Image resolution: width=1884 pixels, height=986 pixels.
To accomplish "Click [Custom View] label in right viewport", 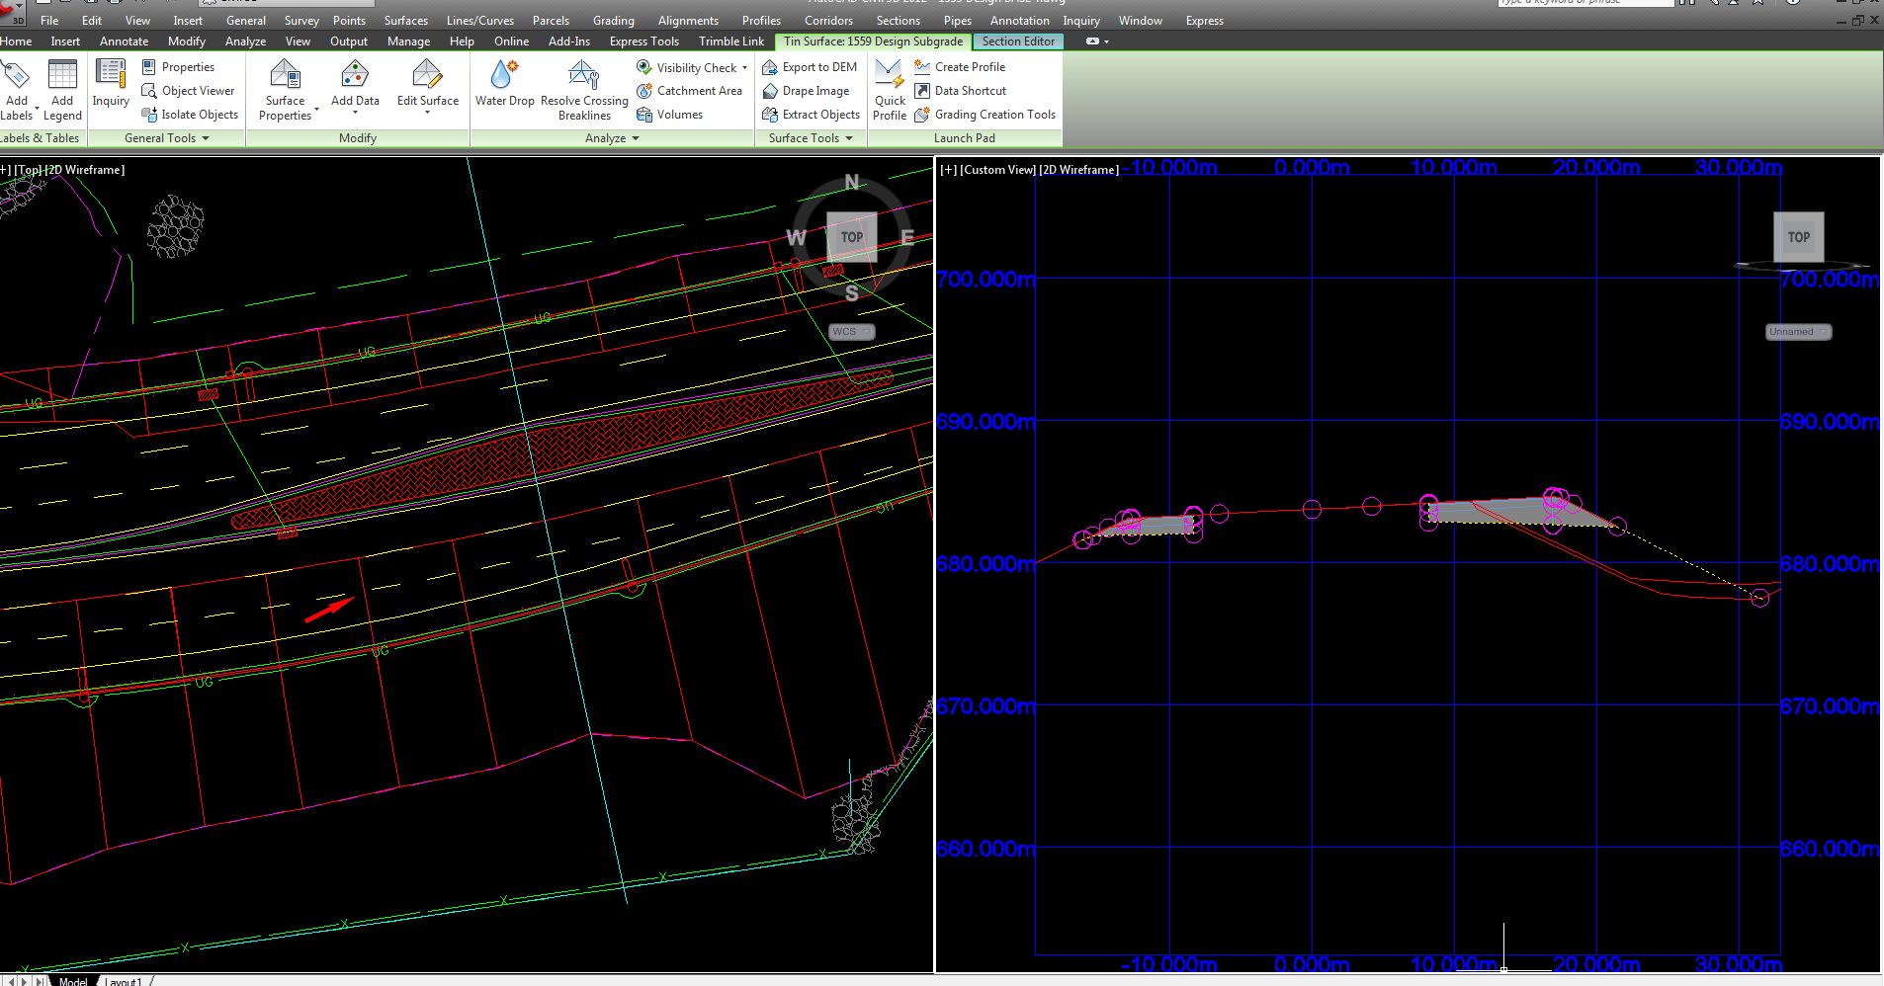I will [996, 170].
